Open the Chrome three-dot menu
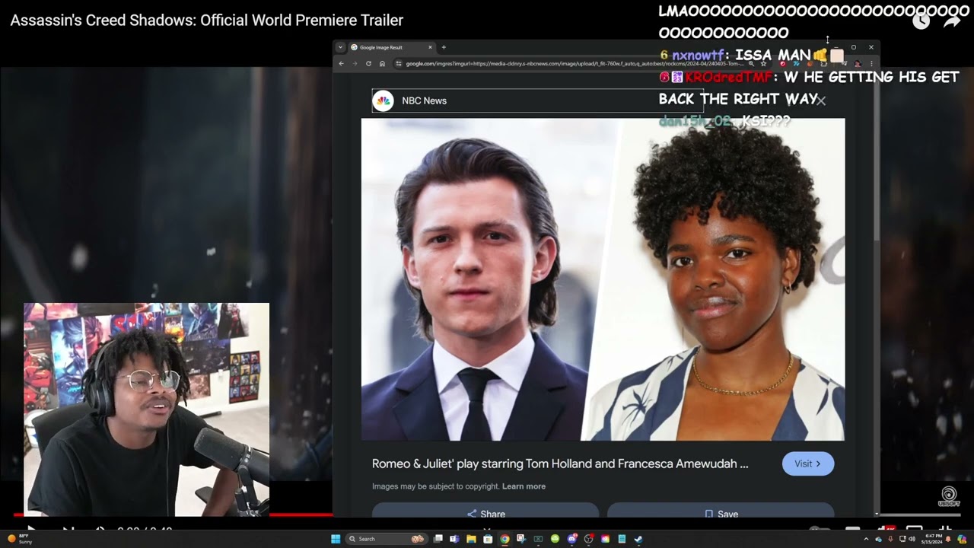This screenshot has height=548, width=974. (x=872, y=63)
